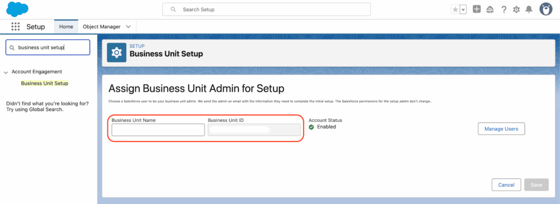Click the 'Account Status' label

tap(325, 120)
